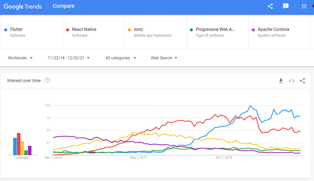Click the blue Flutter average bar
The width and height of the screenshot is (314, 181).
click(x=15, y=146)
